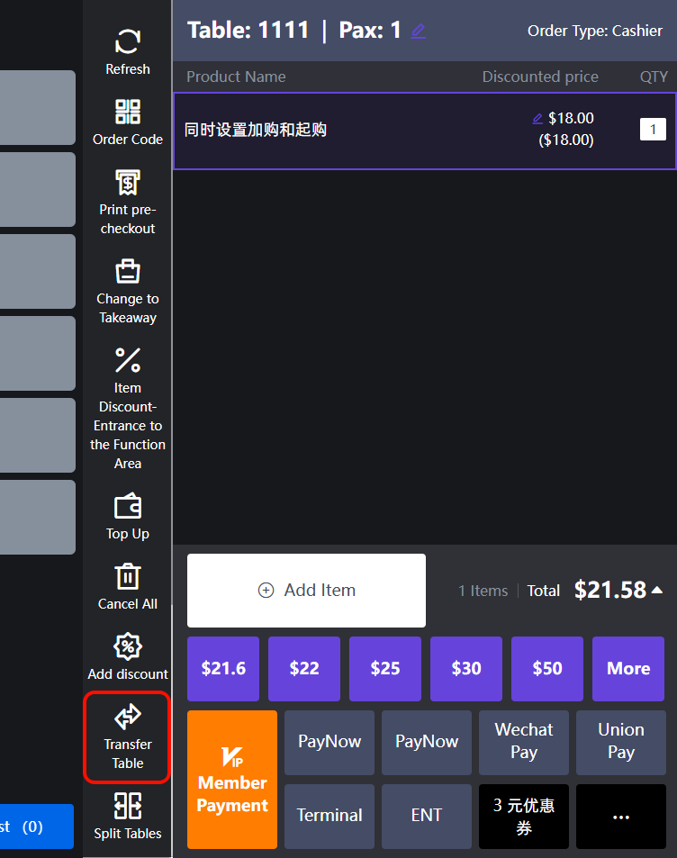Viewport: 677px width, 858px height.
Task: Choose Member Payment VIP button
Action: tap(232, 779)
